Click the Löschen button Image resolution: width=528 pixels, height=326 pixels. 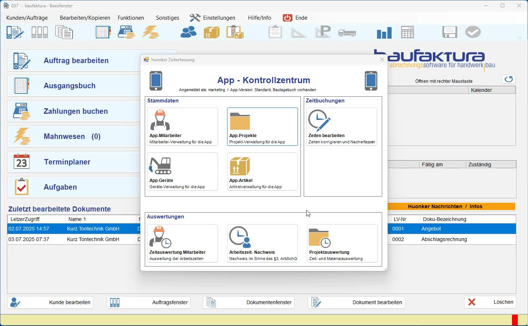point(490,302)
